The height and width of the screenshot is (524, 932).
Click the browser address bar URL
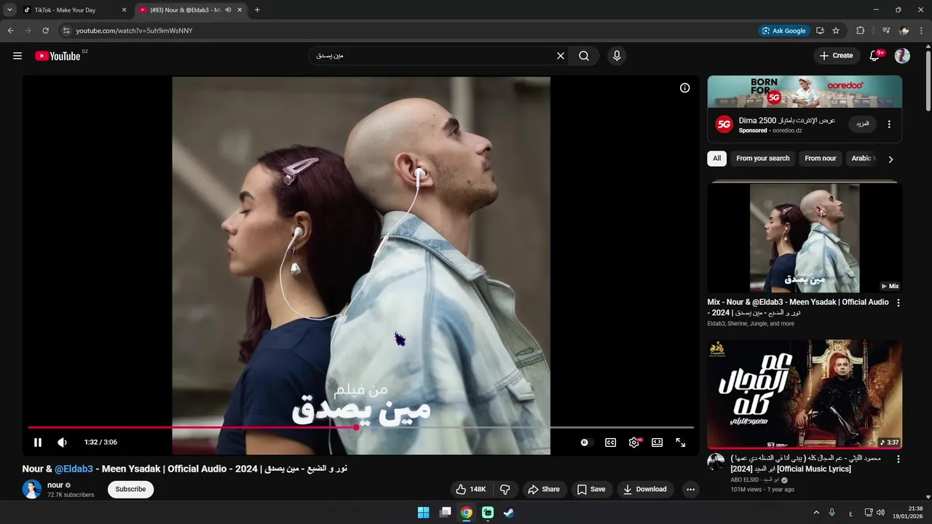[134, 31]
